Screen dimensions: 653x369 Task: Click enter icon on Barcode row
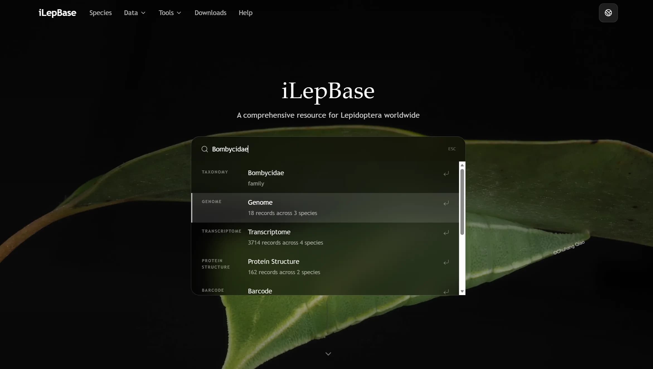tap(446, 292)
